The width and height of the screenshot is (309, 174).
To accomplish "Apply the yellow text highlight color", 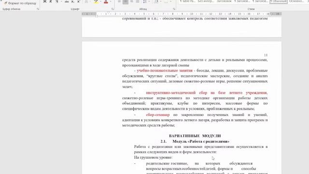I will tap(96, 1).
